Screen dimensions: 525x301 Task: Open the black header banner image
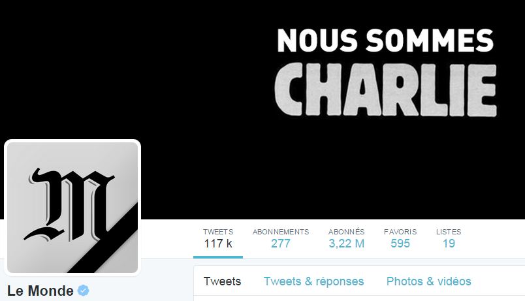[262, 110]
